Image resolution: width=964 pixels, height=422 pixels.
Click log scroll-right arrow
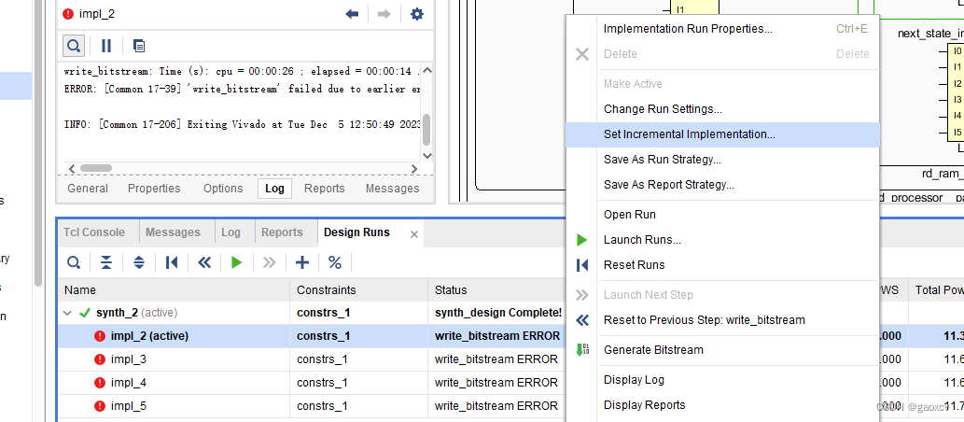[x=414, y=168]
